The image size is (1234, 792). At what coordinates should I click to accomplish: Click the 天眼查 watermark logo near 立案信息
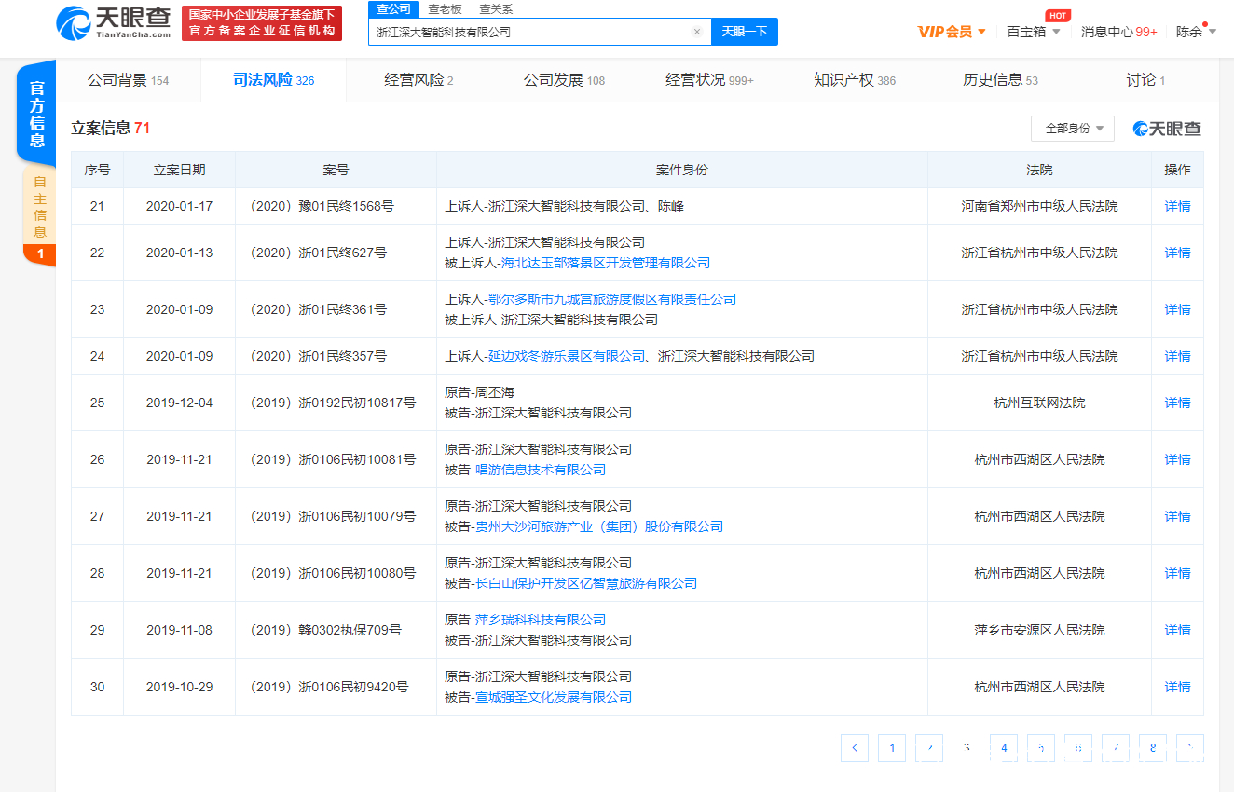1166,128
